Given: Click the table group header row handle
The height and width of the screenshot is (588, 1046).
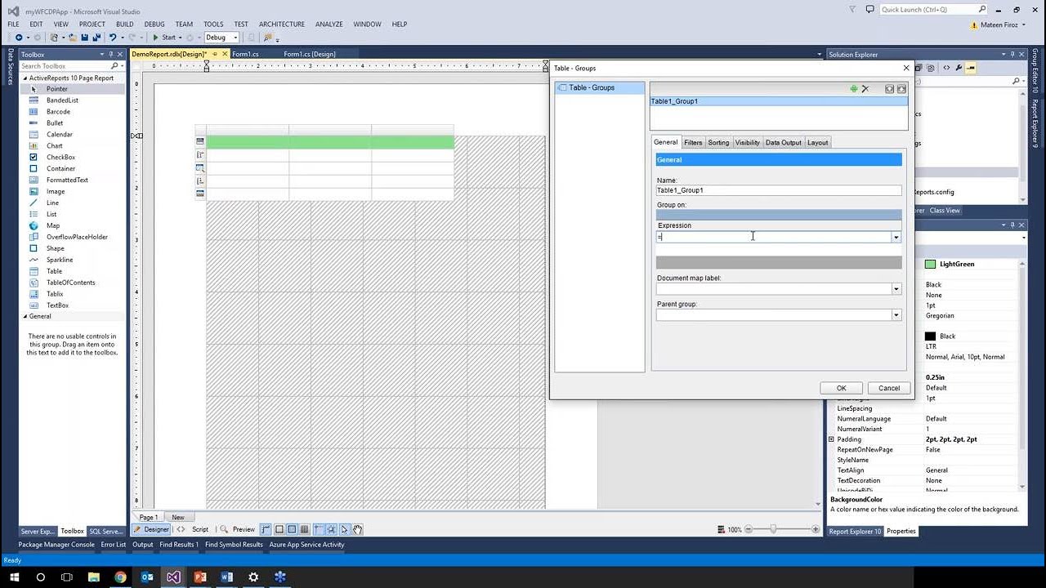Looking at the screenshot, I should [x=200, y=154].
